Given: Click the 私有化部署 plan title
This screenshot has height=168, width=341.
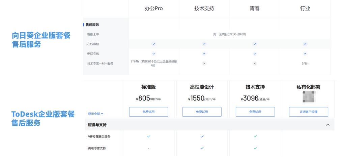Looking at the screenshot, I should 308,87.
